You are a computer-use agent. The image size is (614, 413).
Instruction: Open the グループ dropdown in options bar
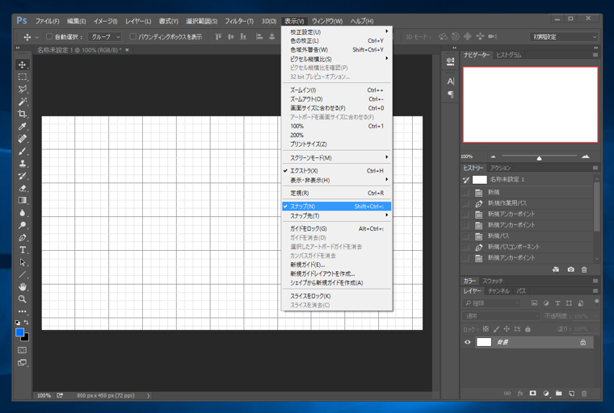[x=105, y=37]
